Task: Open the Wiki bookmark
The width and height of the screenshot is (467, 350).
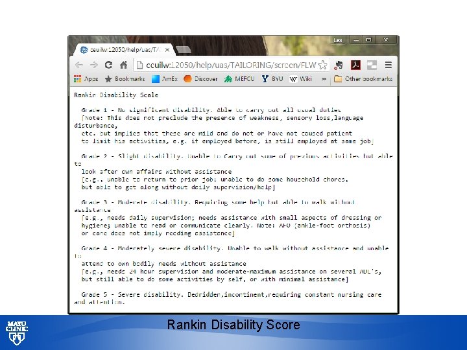Action: [300, 79]
